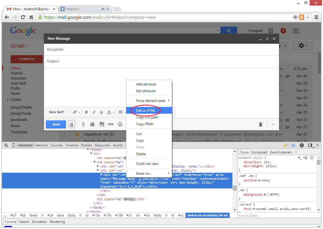Open the emoticon picker icon
The width and height of the screenshot is (323, 229).
click(120, 124)
